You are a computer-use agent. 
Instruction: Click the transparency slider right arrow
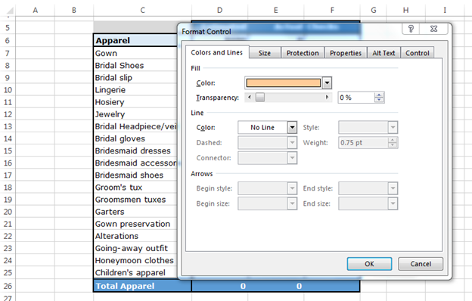[x=328, y=98]
